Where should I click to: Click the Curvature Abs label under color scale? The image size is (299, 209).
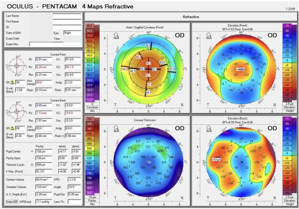92,109
